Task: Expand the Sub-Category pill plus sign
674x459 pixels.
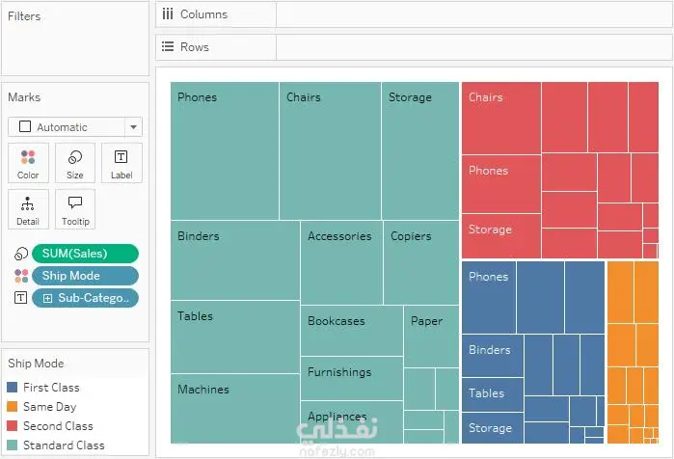Action: (x=48, y=298)
